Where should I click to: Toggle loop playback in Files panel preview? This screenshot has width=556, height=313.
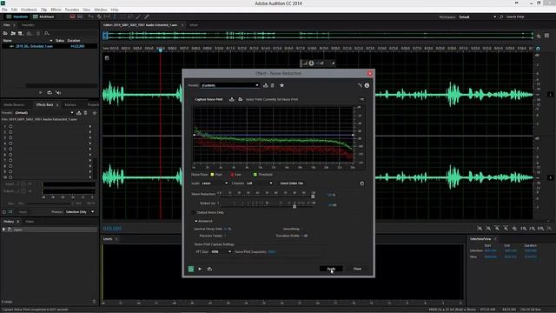pos(50,93)
